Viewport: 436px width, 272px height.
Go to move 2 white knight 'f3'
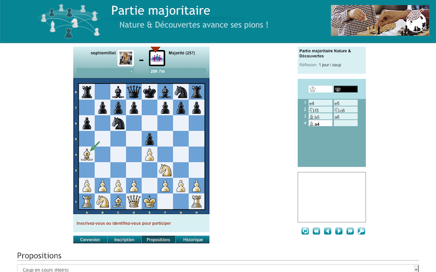click(320, 110)
